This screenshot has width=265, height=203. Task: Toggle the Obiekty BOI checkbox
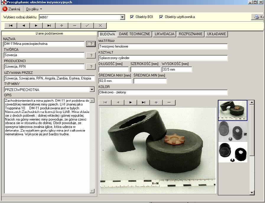click(132, 17)
